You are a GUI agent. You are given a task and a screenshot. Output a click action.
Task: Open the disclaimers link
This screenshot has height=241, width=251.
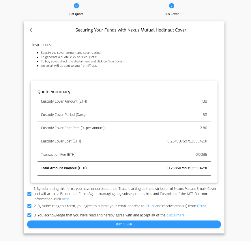click(175, 215)
